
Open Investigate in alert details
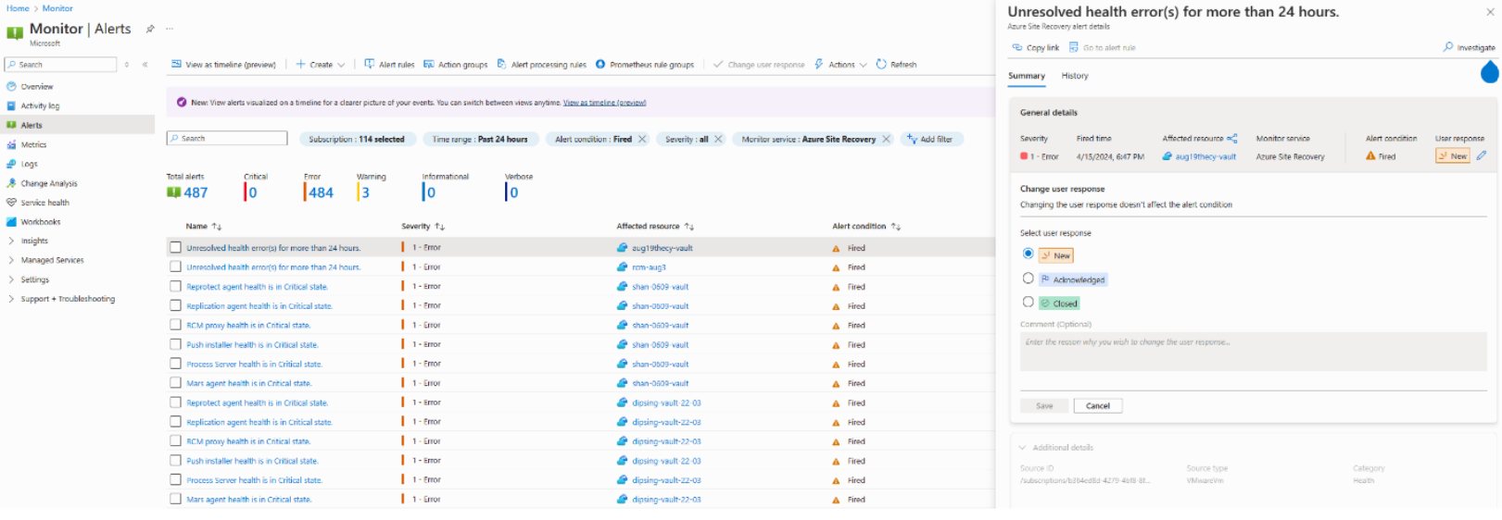(1469, 47)
